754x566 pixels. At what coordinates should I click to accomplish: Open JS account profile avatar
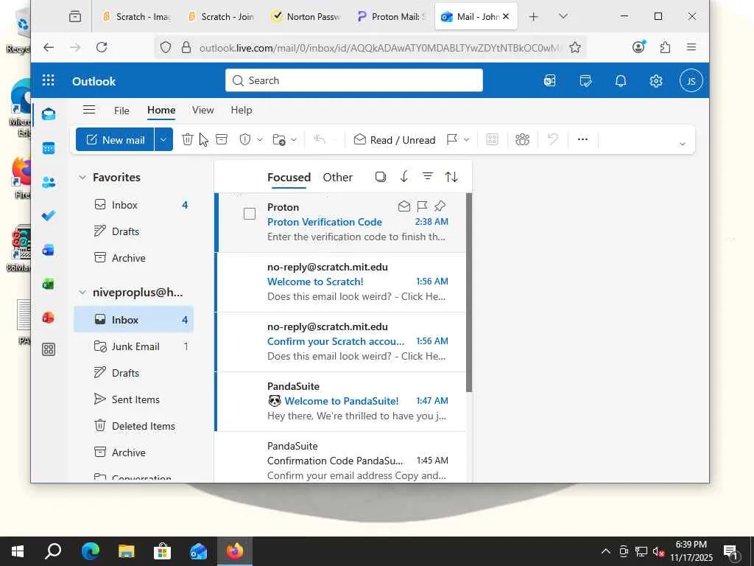pos(691,81)
